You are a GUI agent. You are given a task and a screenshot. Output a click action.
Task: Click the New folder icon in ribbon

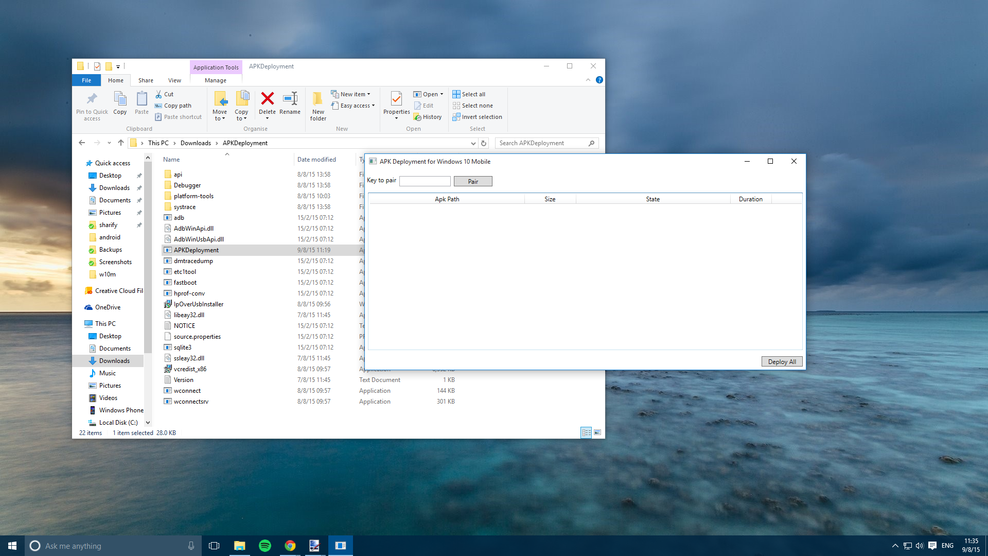(317, 105)
